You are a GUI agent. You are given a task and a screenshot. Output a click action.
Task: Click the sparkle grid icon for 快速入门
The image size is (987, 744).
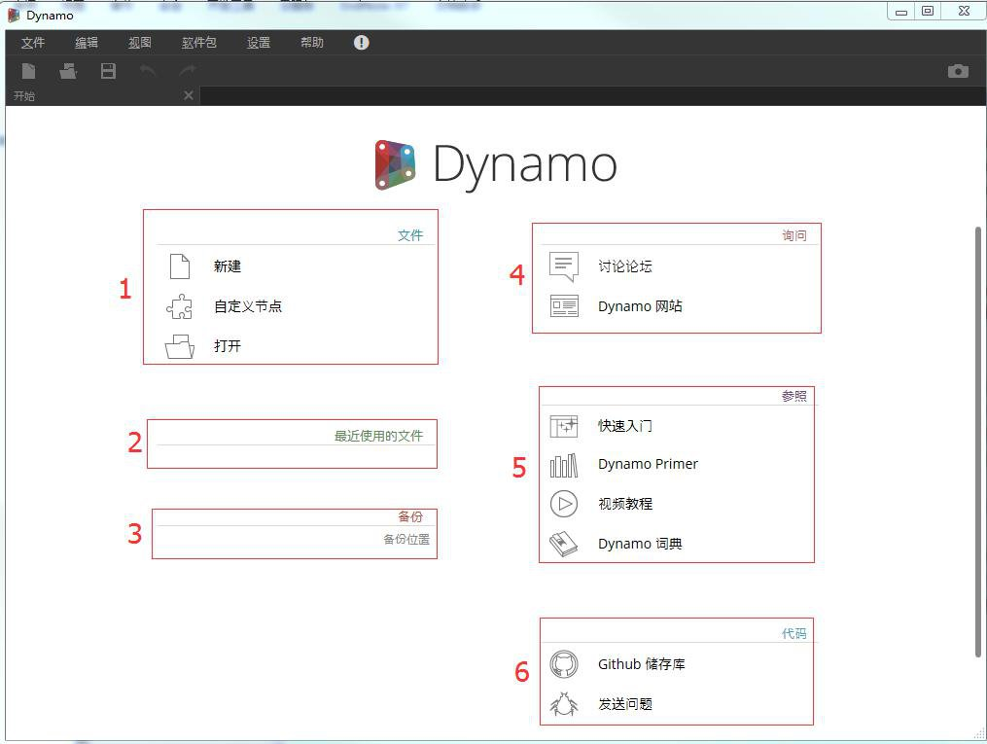564,426
